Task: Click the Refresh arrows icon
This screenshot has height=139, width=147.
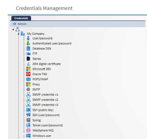Action: (x=15, y=24)
